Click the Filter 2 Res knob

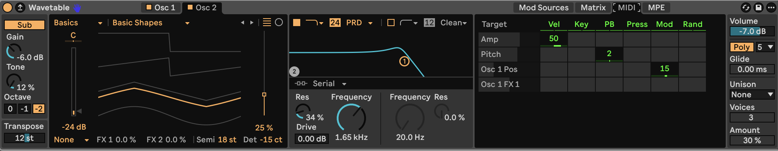click(x=441, y=111)
